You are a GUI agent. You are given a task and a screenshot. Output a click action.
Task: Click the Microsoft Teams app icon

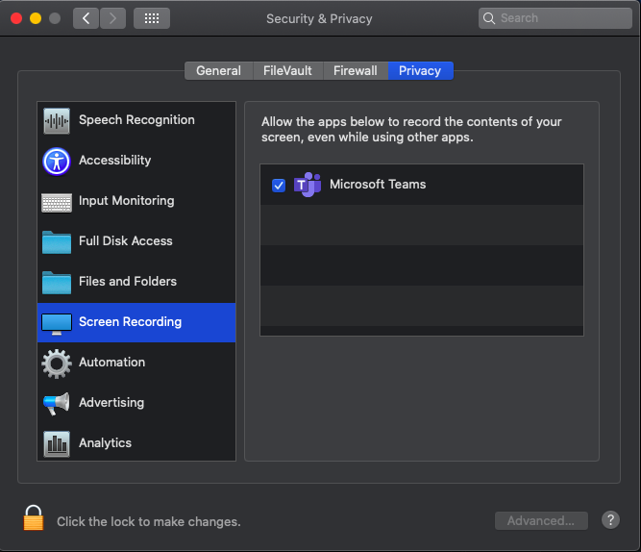pyautogui.click(x=308, y=185)
